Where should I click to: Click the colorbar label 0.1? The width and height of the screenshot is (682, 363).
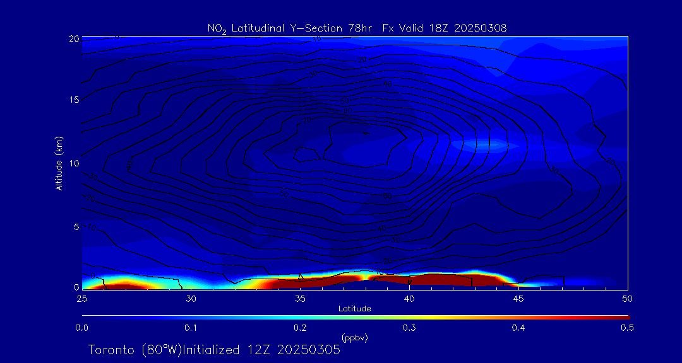(x=191, y=328)
